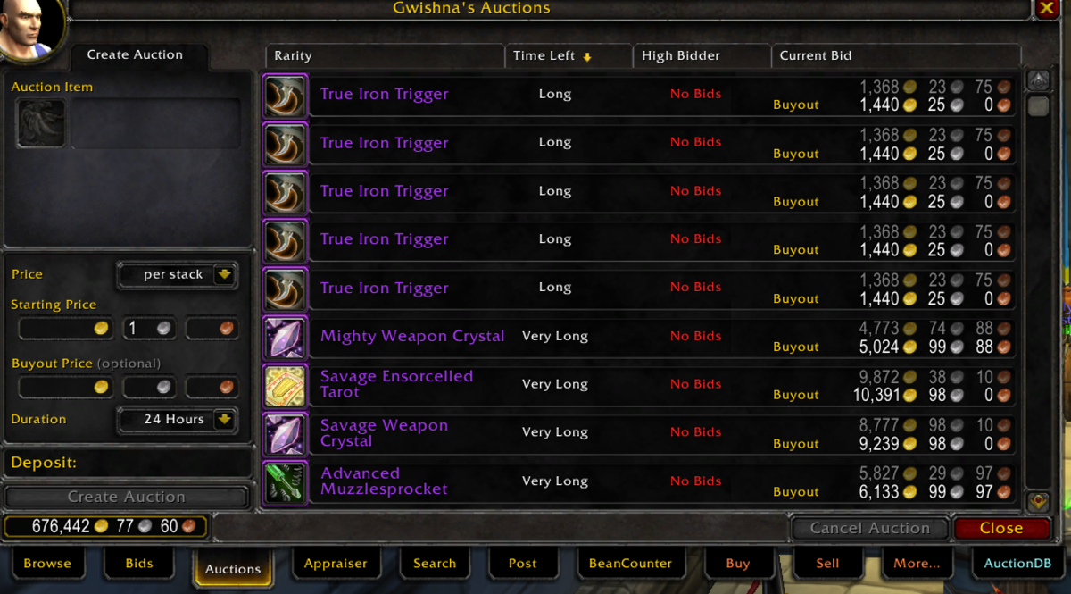Expand the Duration 24 Hours dropdown
Screen dimensions: 1071x594
(x=224, y=419)
